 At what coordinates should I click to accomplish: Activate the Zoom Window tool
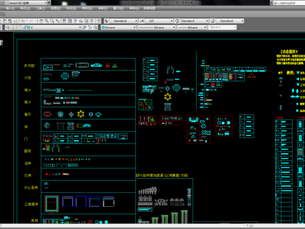point(52,21)
